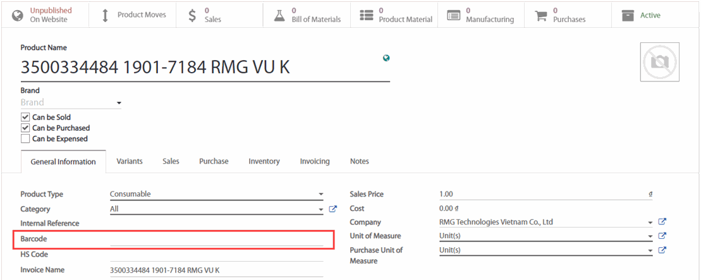Uncheck the Can be Sold checkbox
Screen dimensions: 701x280
(25, 117)
